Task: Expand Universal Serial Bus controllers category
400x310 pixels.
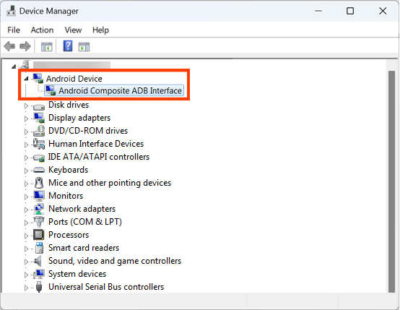Action: pyautogui.click(x=26, y=288)
